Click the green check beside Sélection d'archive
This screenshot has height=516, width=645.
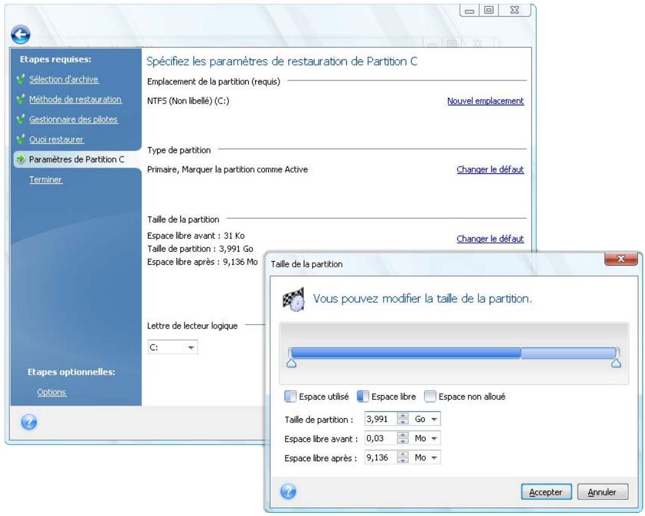click(21, 79)
